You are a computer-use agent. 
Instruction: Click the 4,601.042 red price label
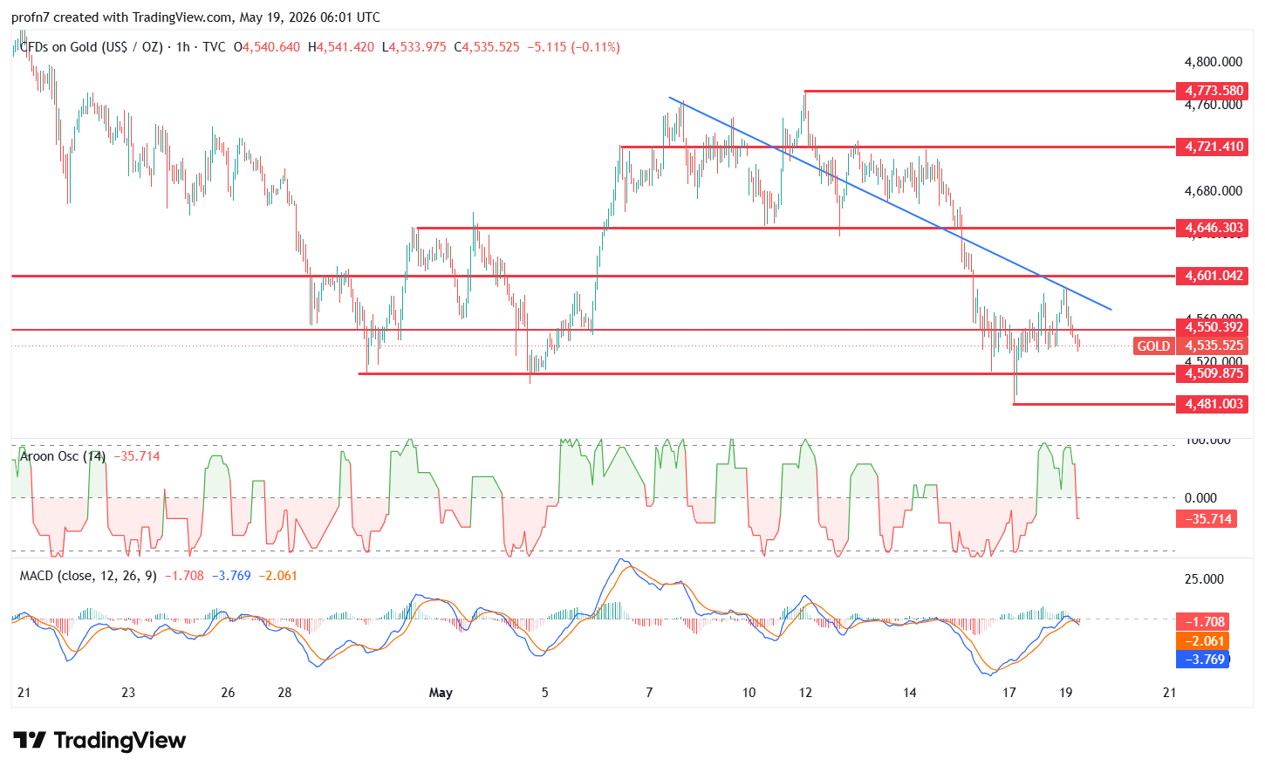(1214, 276)
